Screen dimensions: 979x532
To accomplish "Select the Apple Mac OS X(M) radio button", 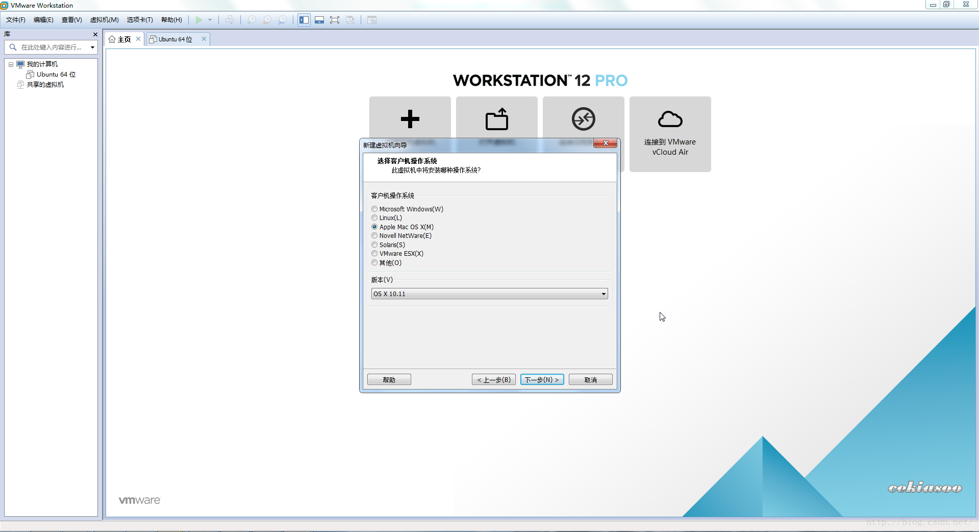I will pyautogui.click(x=374, y=227).
